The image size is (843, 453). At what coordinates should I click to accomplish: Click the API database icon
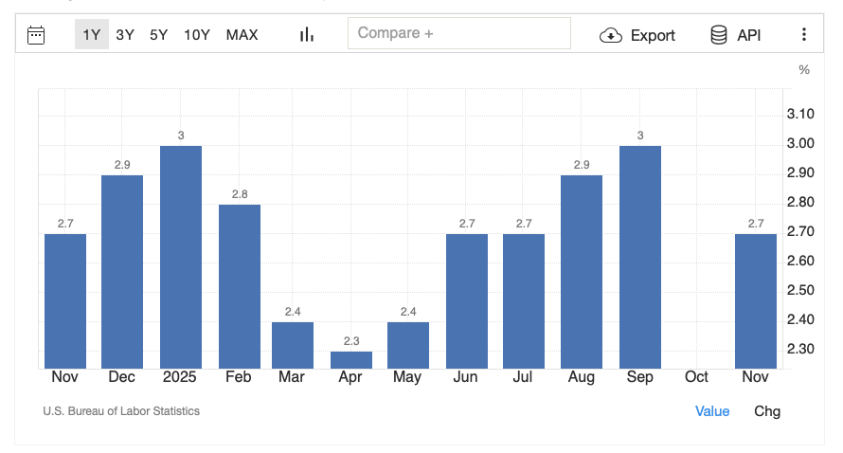719,35
